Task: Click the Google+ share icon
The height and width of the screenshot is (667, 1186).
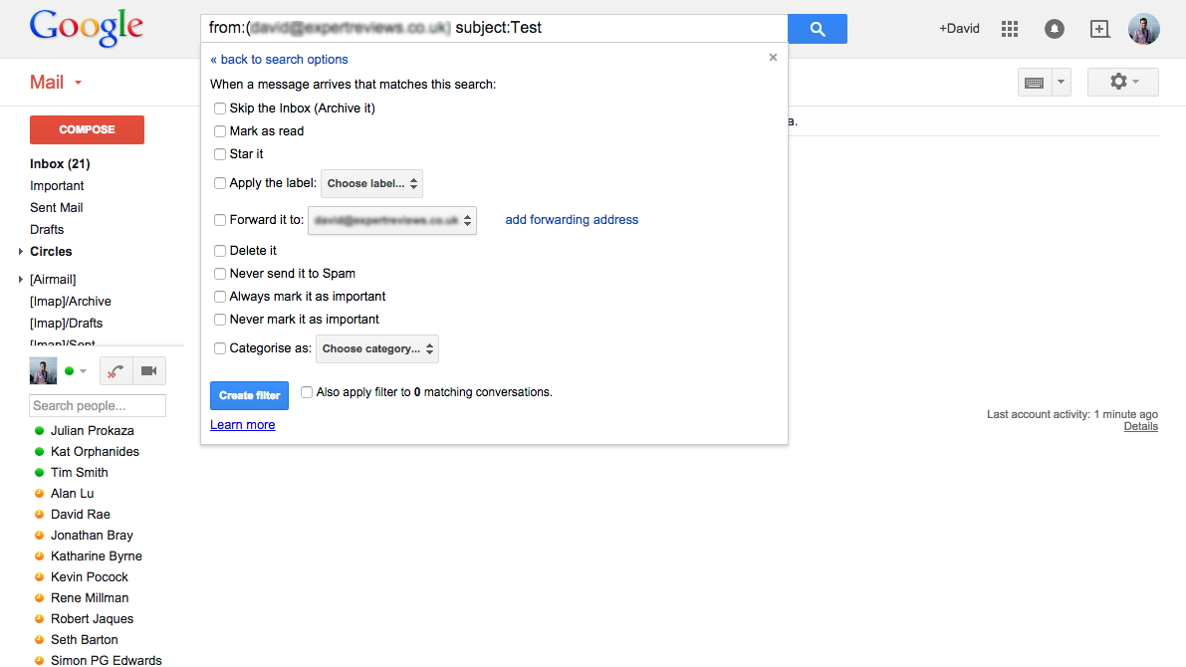Action: click(x=1099, y=29)
